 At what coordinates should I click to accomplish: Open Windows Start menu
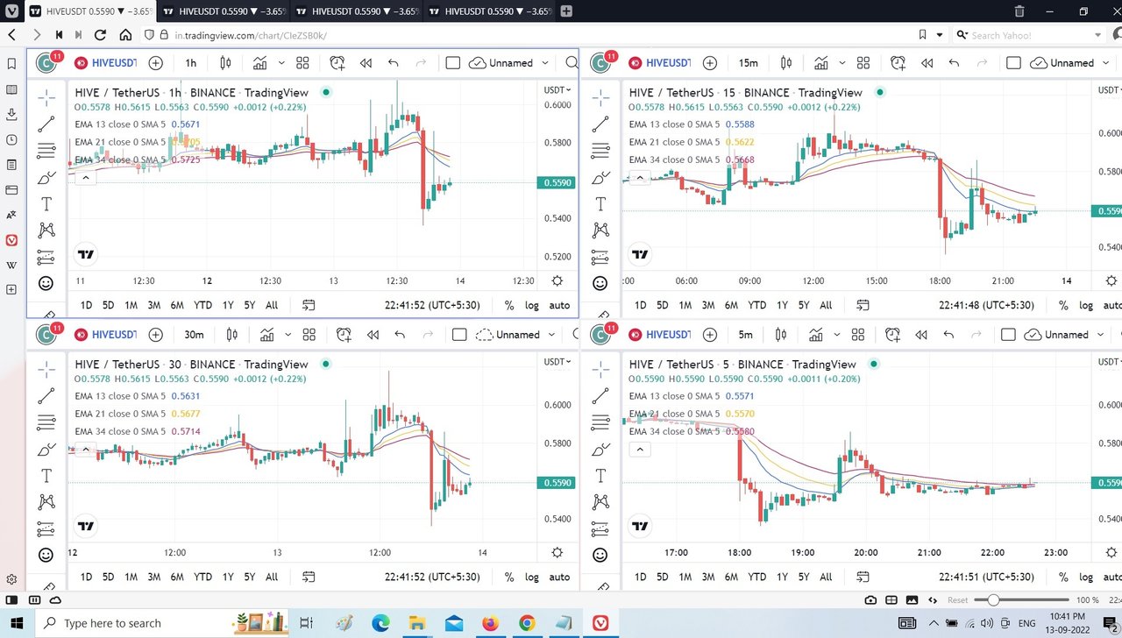[x=17, y=623]
